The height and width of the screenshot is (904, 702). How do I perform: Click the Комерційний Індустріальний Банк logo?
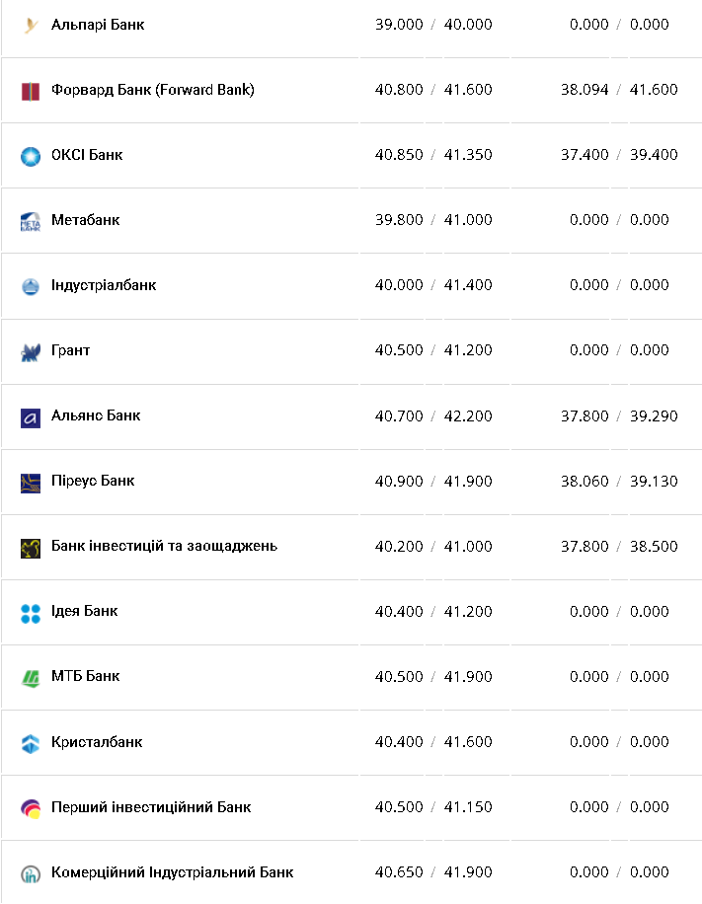tap(31, 873)
